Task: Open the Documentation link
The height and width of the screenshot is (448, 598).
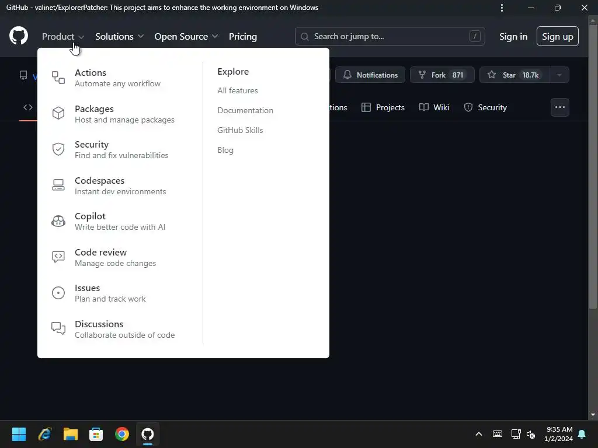Action: click(x=245, y=110)
